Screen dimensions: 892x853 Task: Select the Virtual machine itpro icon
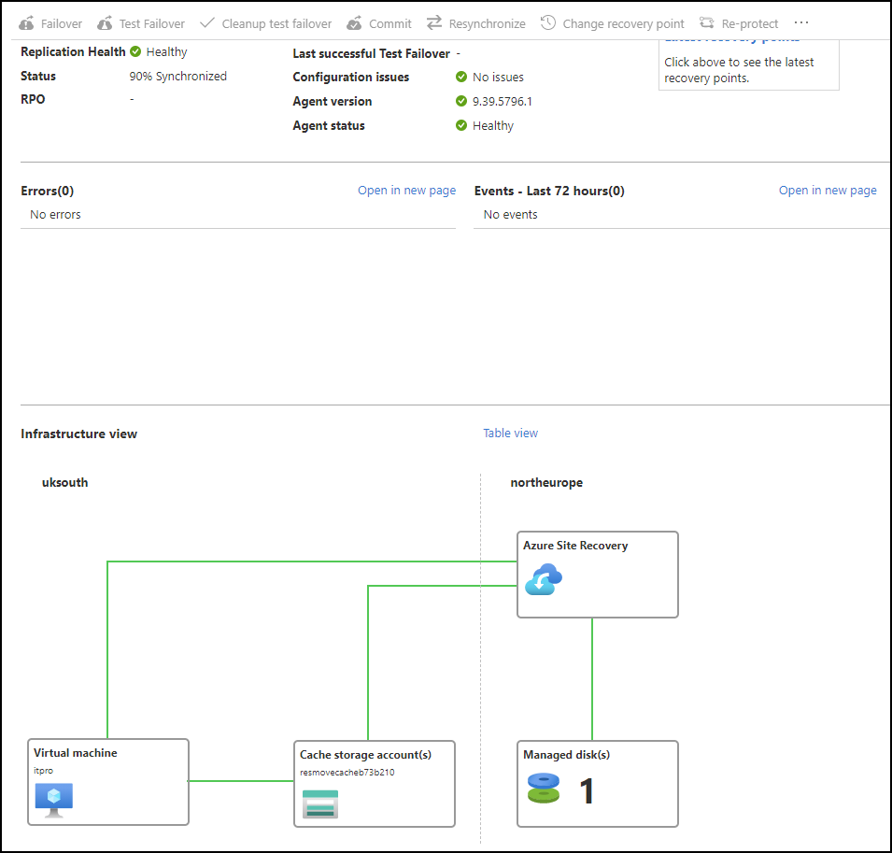pos(53,800)
